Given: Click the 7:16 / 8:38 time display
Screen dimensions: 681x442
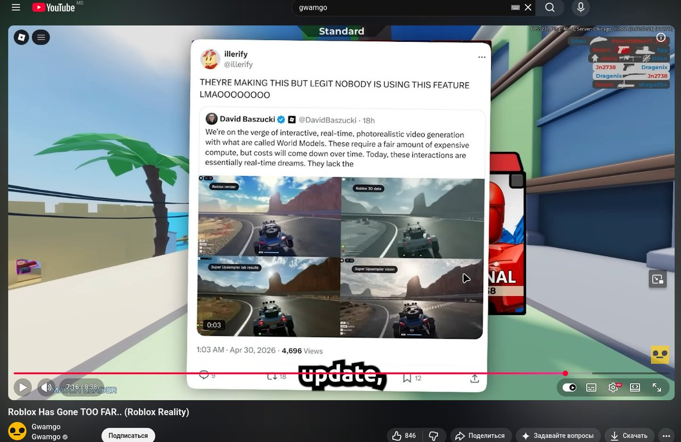Looking at the screenshot, I should click(81, 387).
